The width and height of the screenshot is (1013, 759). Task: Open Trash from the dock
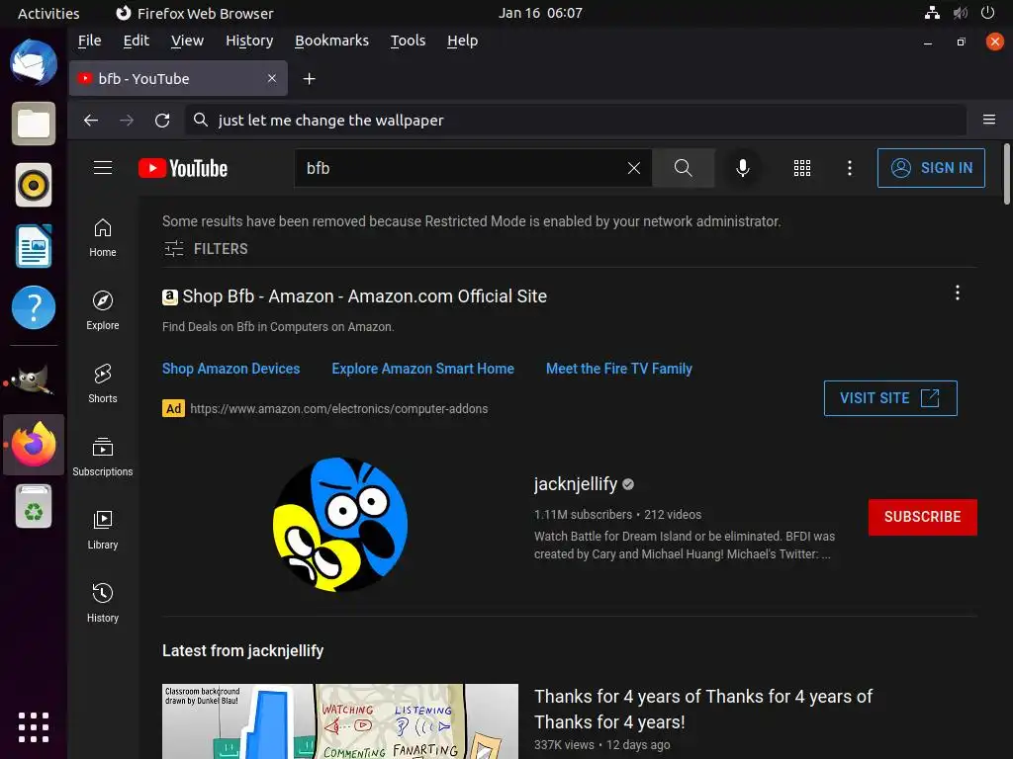pyautogui.click(x=34, y=507)
